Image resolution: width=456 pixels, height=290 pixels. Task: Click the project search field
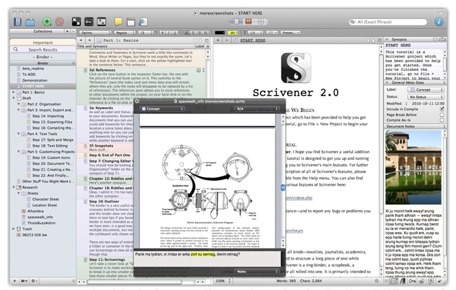pyautogui.click(x=388, y=22)
